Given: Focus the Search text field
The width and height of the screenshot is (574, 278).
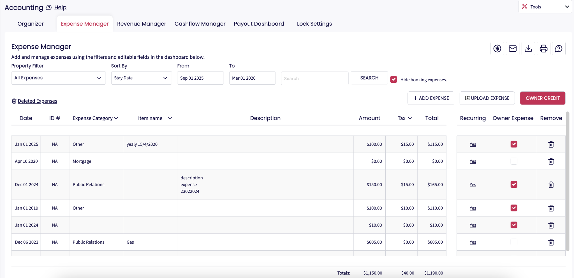Looking at the screenshot, I should (x=314, y=78).
